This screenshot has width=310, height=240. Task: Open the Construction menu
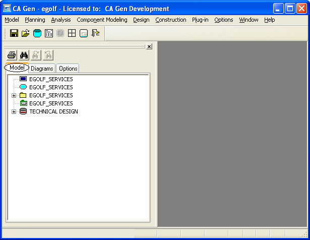coord(171,20)
